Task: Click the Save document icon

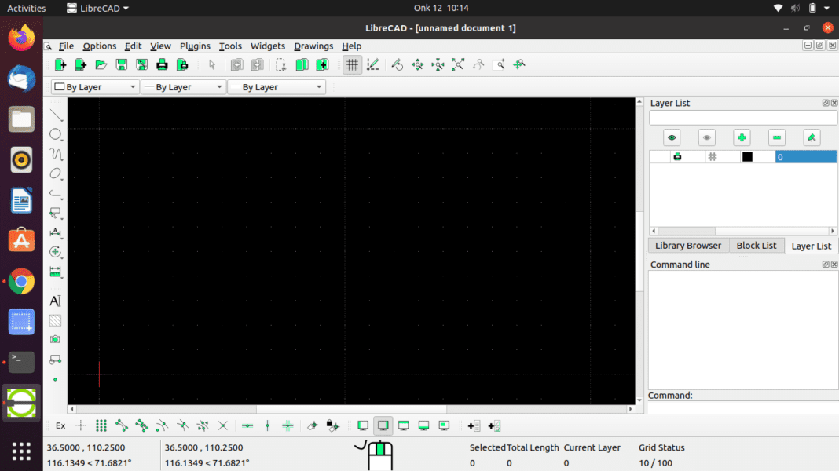Action: tap(121, 64)
